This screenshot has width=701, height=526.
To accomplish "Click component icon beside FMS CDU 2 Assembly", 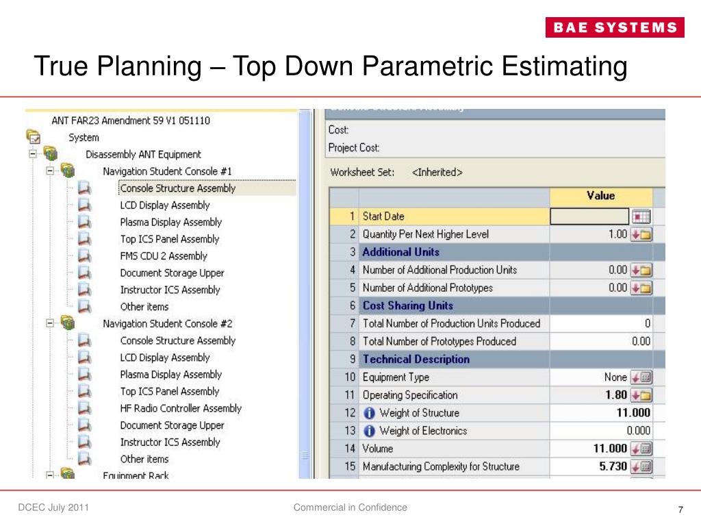I will pyautogui.click(x=84, y=256).
